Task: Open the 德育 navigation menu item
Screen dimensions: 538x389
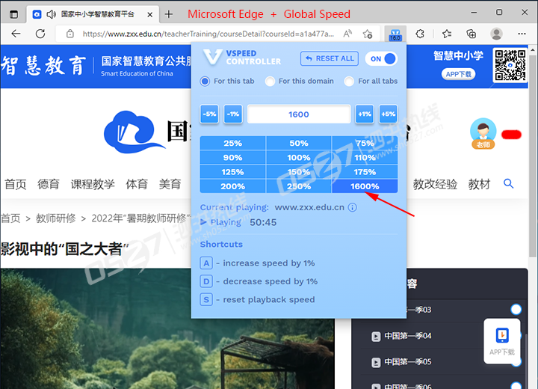Action: 49,184
